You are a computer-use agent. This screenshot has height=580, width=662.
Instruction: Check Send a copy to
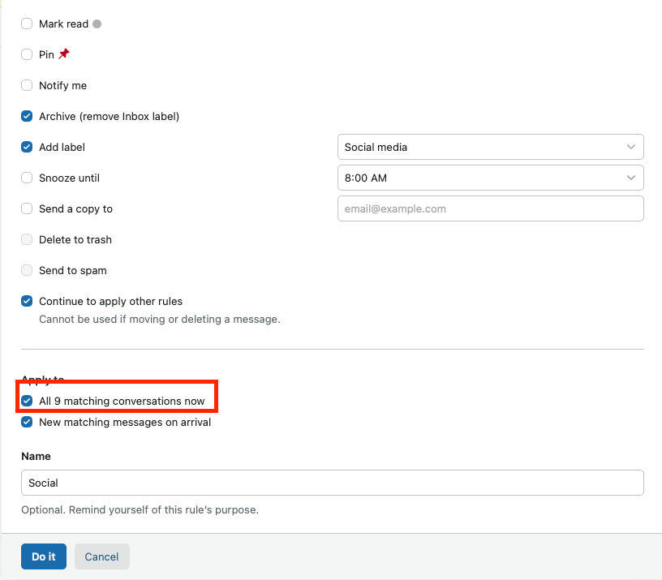pyautogui.click(x=26, y=208)
